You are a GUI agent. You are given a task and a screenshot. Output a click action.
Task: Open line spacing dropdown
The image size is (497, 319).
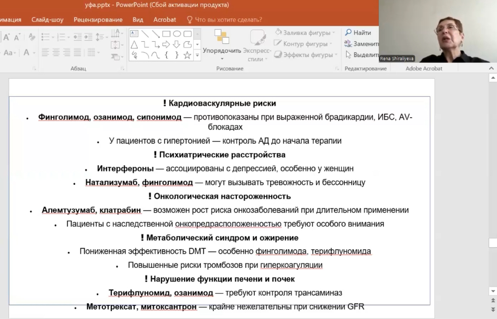(x=101, y=37)
